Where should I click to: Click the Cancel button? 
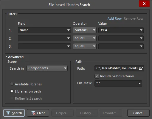(138, 113)
